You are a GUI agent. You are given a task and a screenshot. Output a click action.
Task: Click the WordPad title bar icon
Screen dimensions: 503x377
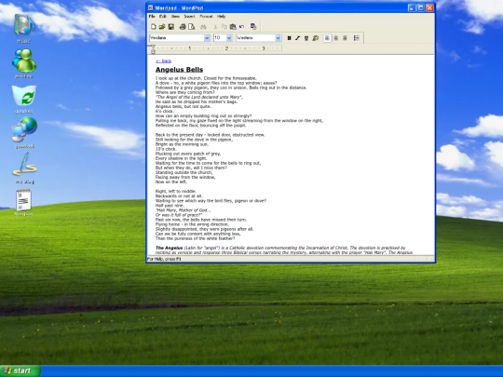[151, 8]
